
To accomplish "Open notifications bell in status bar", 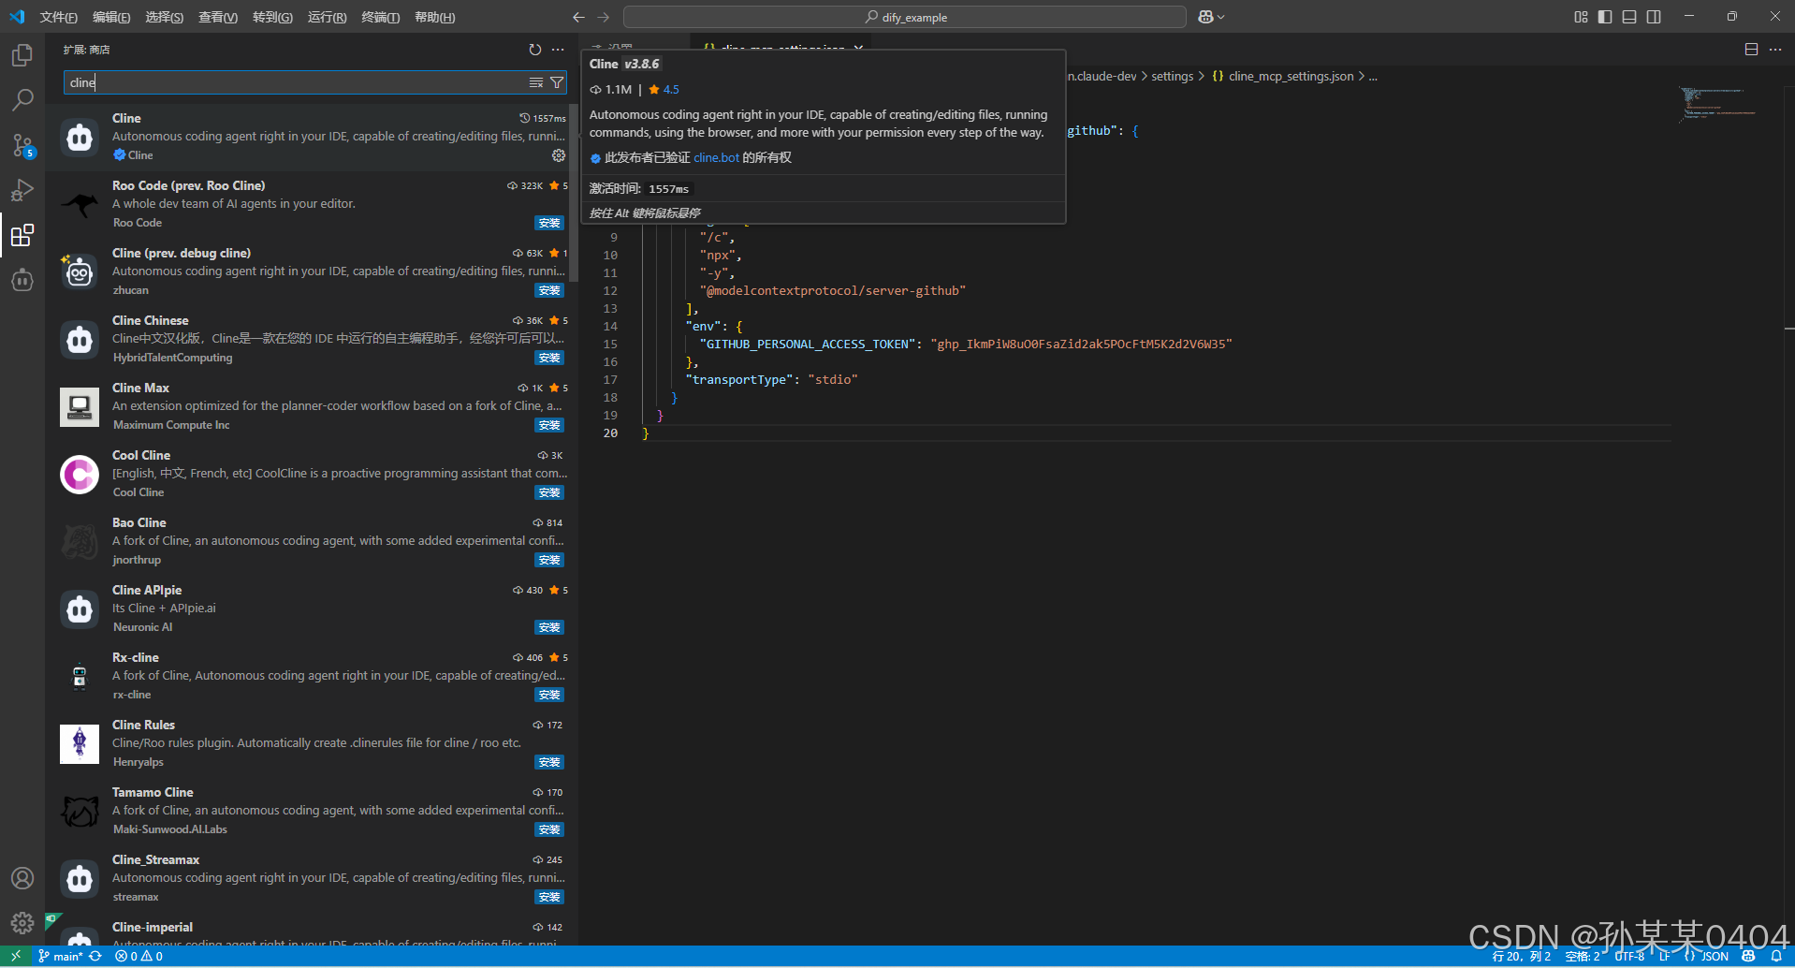I will tap(1776, 956).
